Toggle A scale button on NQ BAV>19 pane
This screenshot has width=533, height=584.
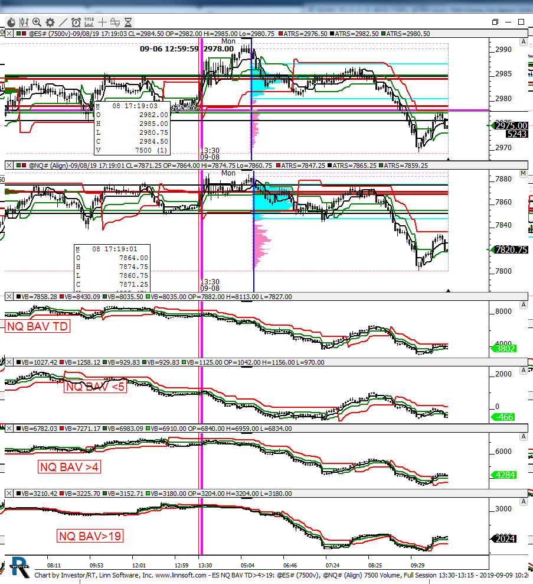click(x=524, y=502)
